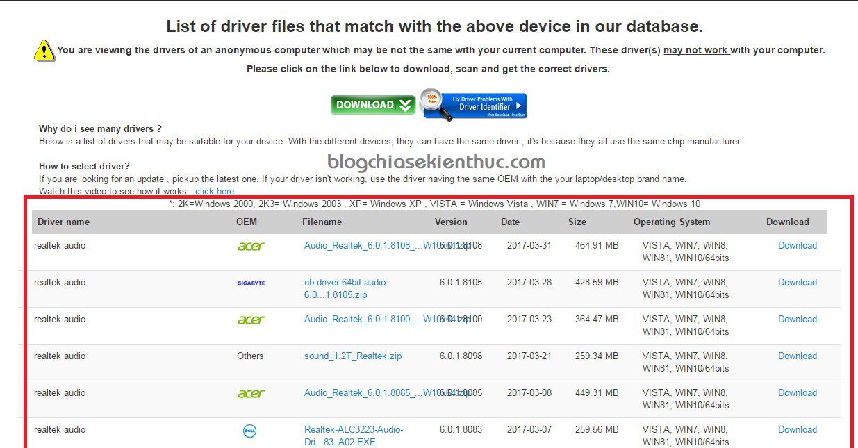Click the Dell logo in the OEM column
Image resolution: width=858 pixels, height=448 pixels.
[x=250, y=431]
